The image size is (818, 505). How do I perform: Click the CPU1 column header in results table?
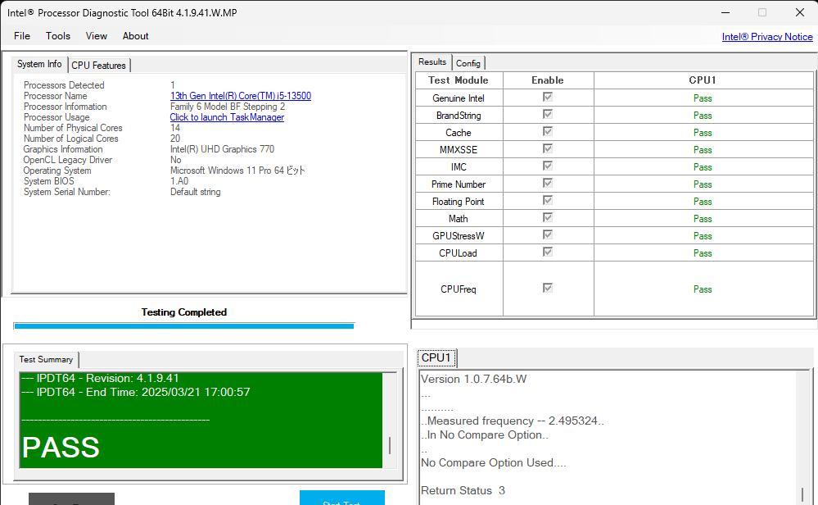click(703, 80)
